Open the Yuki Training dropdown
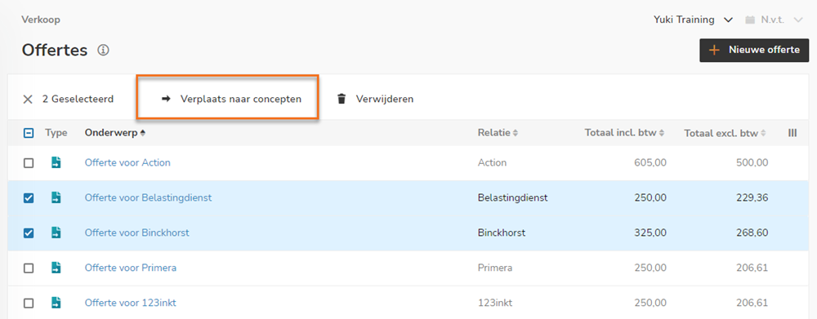 click(693, 20)
